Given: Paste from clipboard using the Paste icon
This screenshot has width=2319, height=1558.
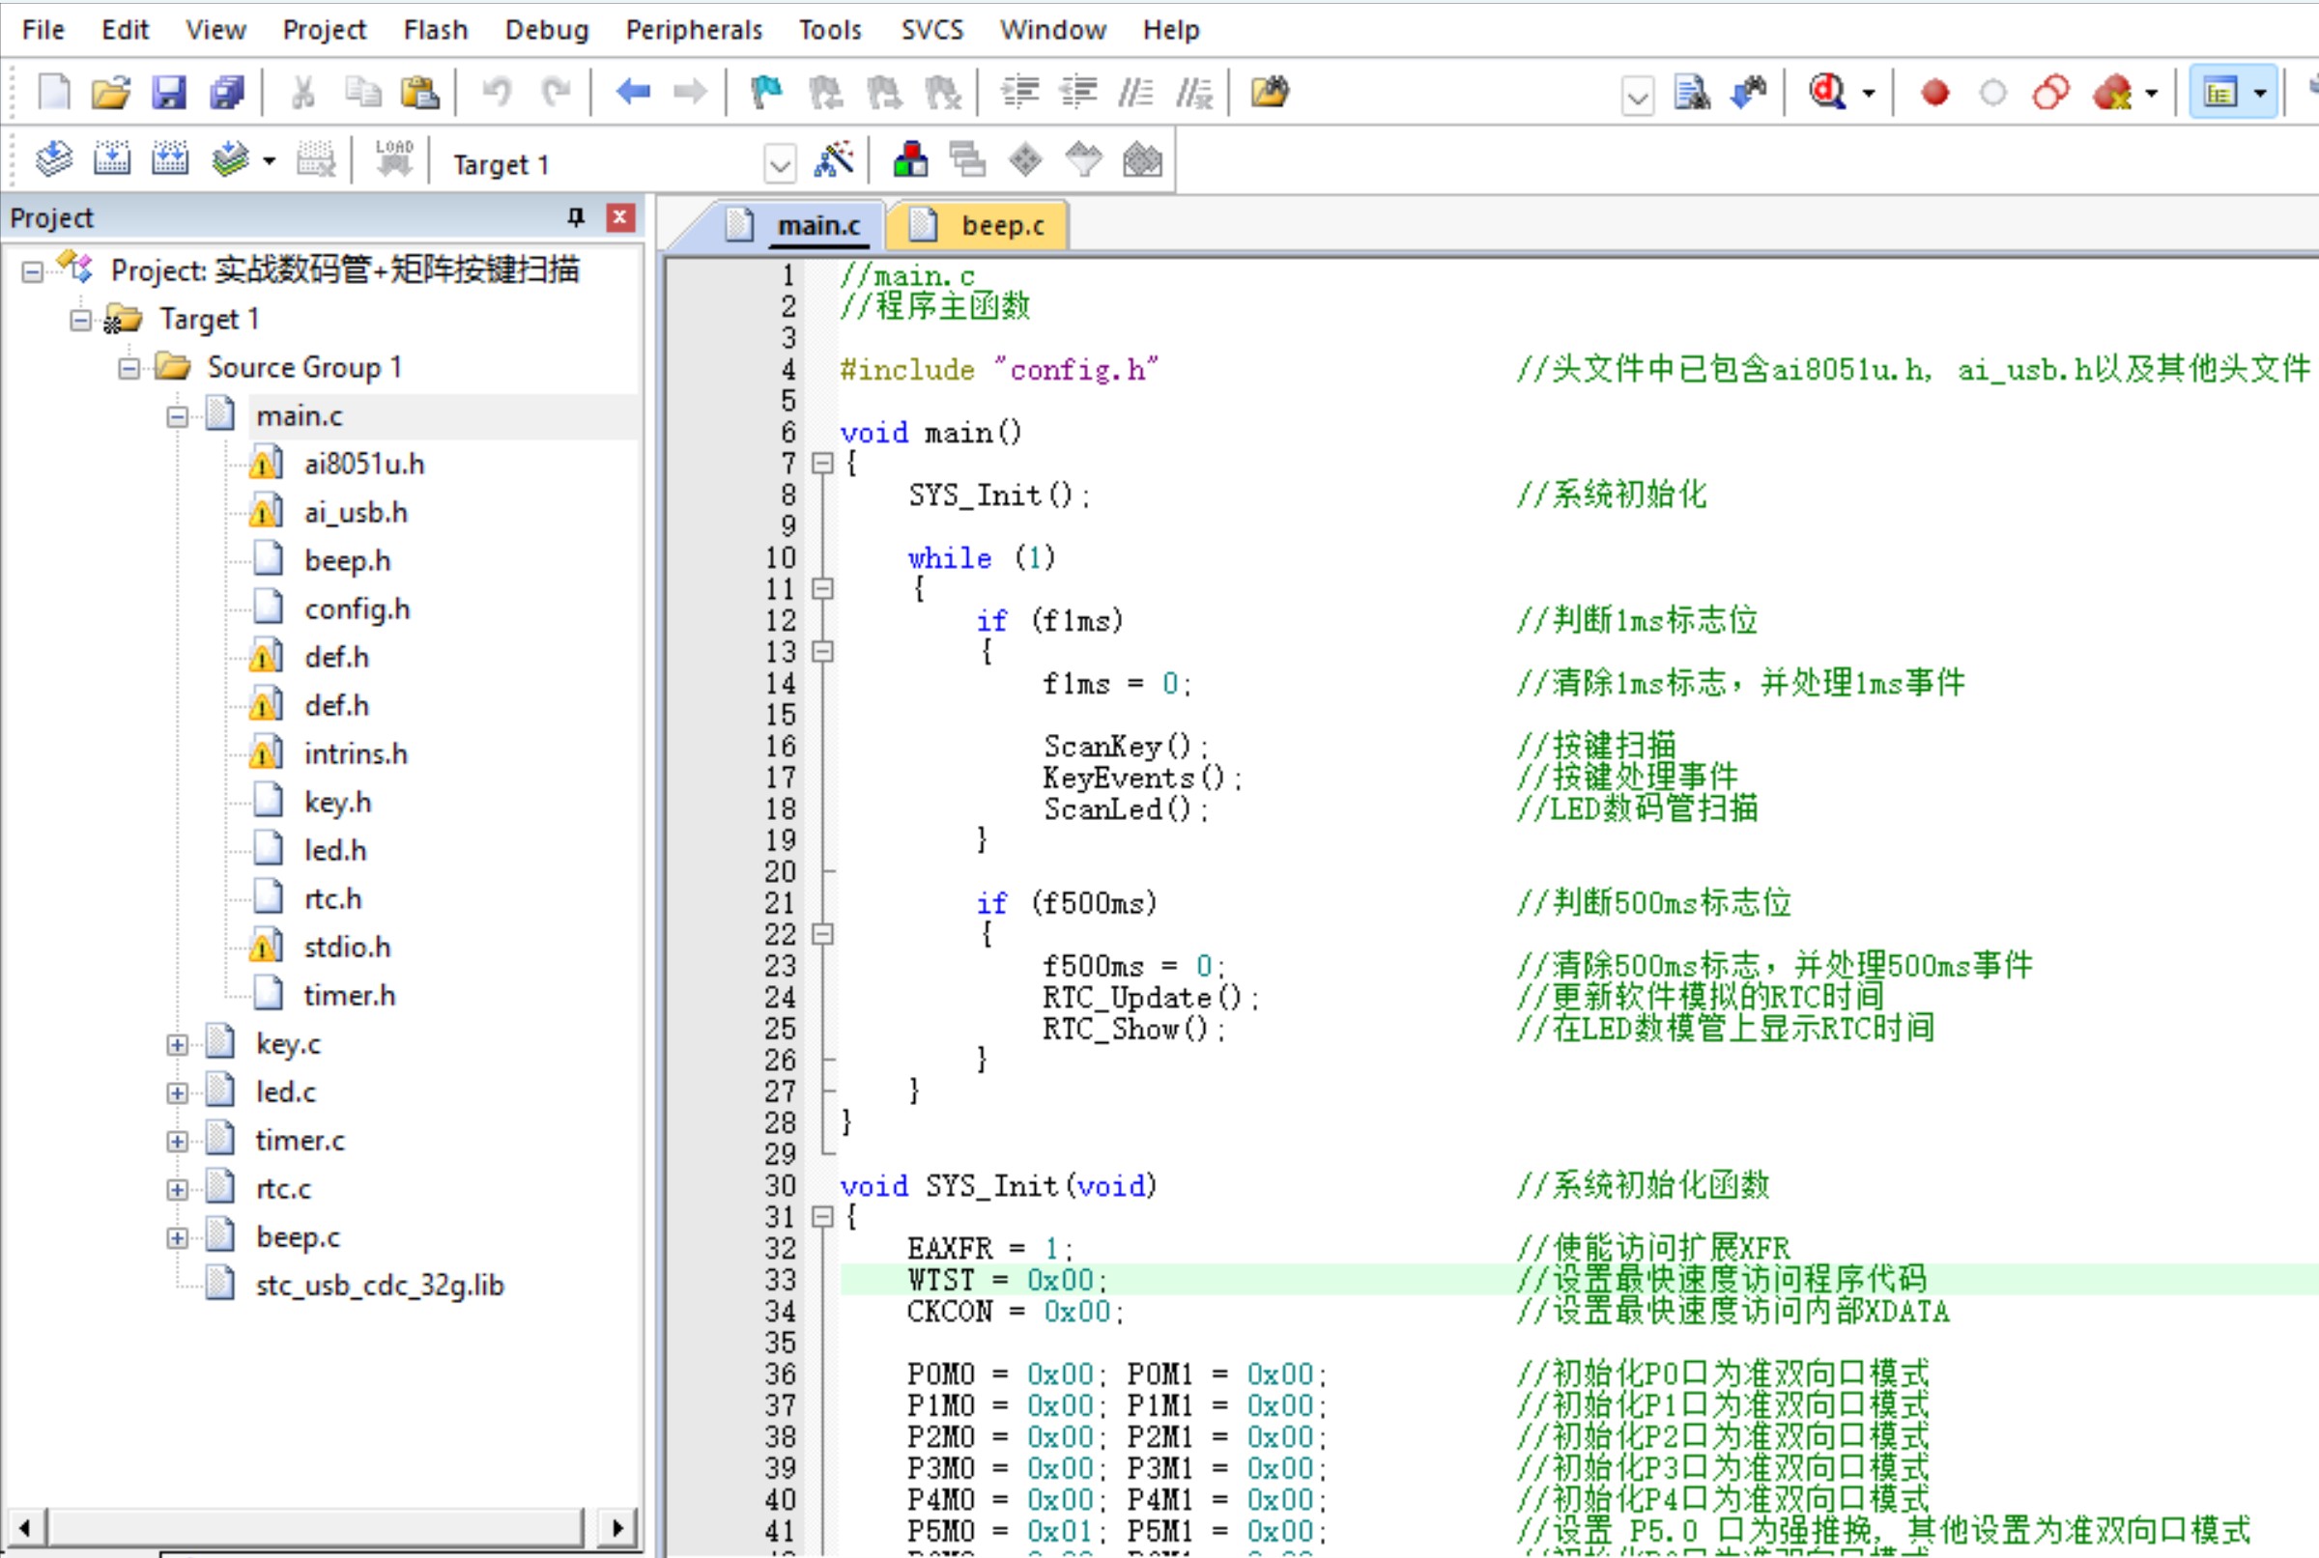Looking at the screenshot, I should pos(419,93).
